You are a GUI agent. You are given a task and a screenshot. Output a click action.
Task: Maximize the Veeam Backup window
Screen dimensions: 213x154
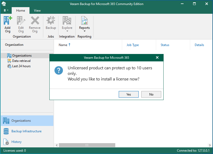[194, 4]
